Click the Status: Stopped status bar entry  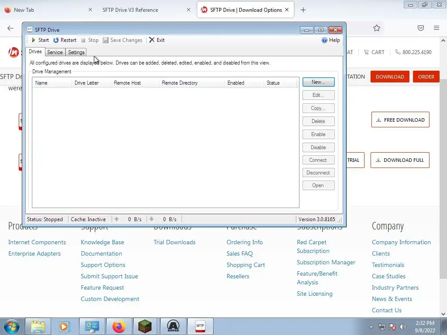tap(45, 219)
